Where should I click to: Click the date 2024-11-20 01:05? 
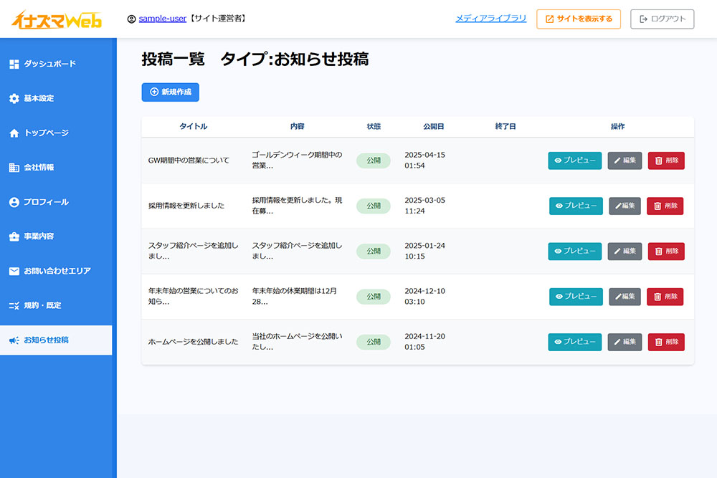click(x=424, y=341)
